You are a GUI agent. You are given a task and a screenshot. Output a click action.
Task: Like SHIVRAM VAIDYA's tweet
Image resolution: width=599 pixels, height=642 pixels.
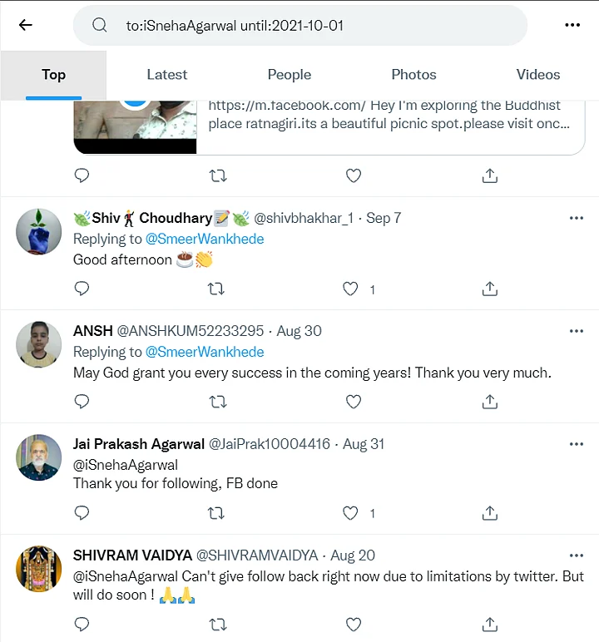[354, 624]
